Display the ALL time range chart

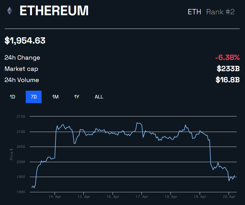click(x=99, y=97)
